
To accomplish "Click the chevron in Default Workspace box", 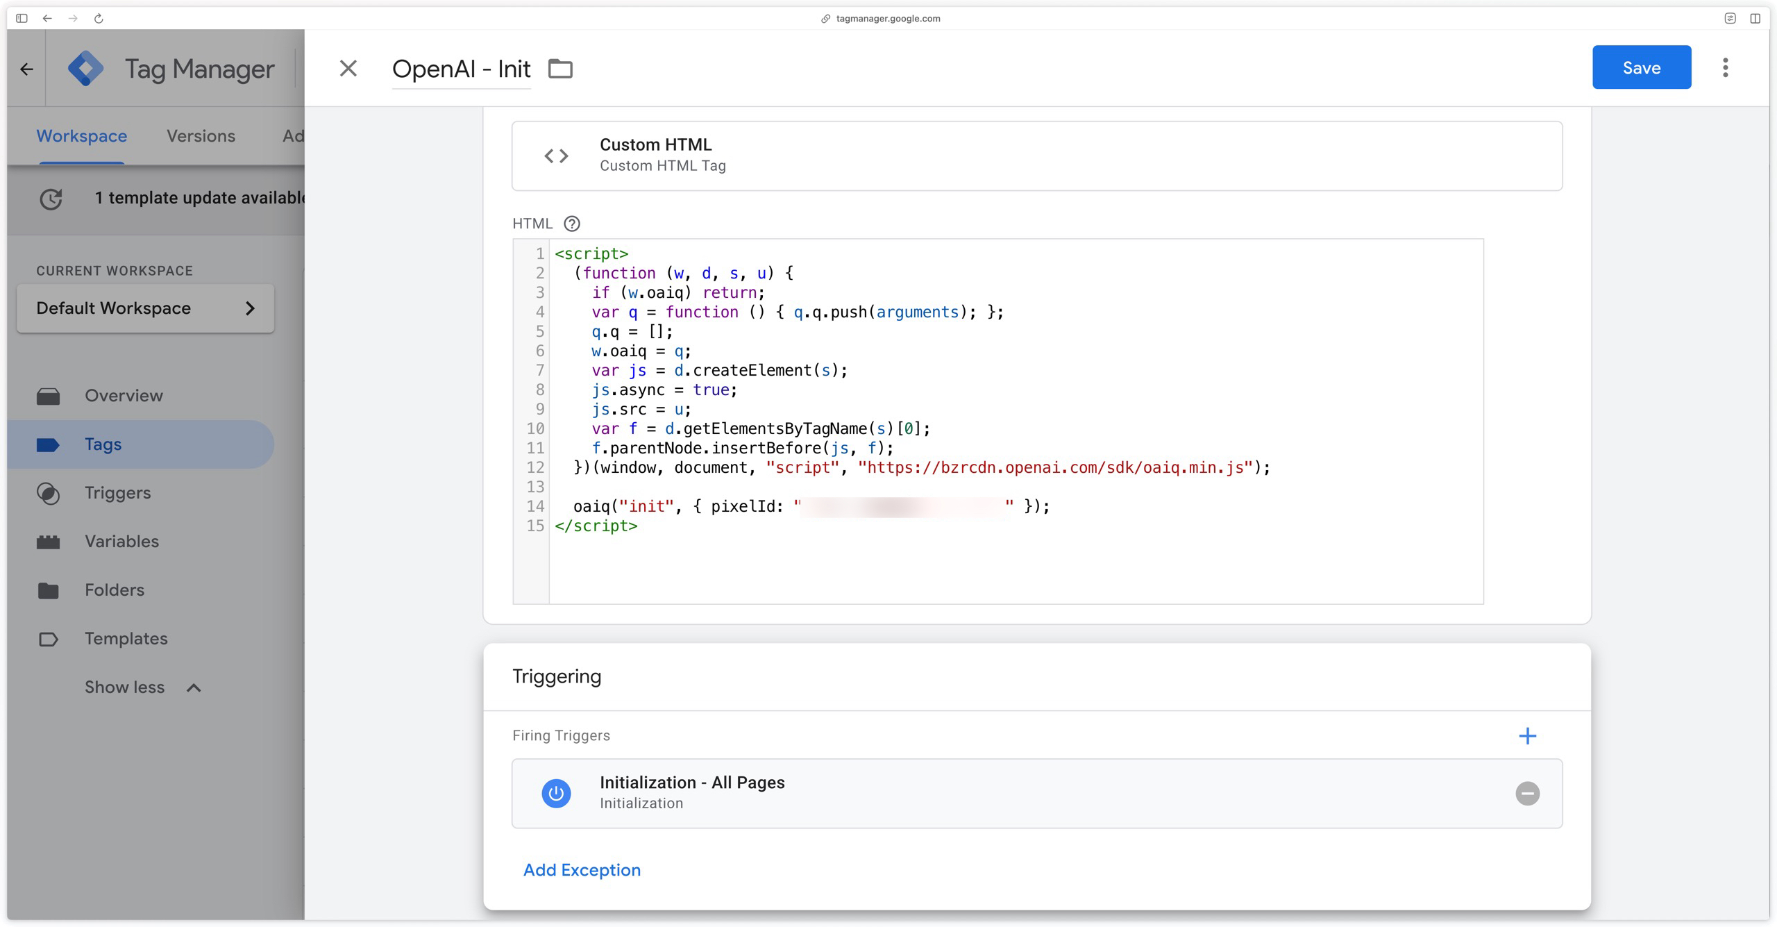I will point(250,308).
